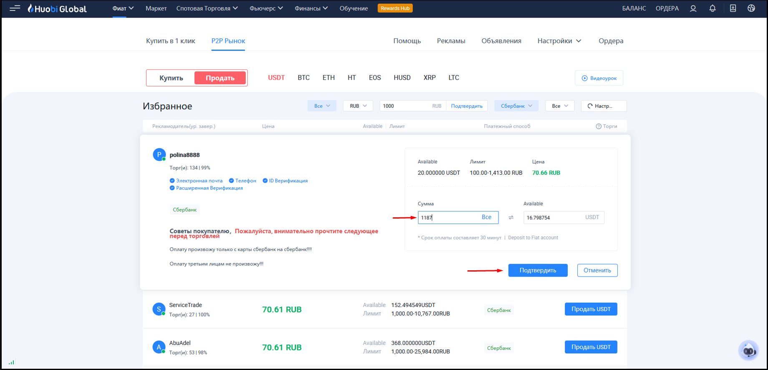Image resolution: width=768 pixels, height=370 pixels.
Task: Open the hamburger menu icon
Action: [15, 8]
